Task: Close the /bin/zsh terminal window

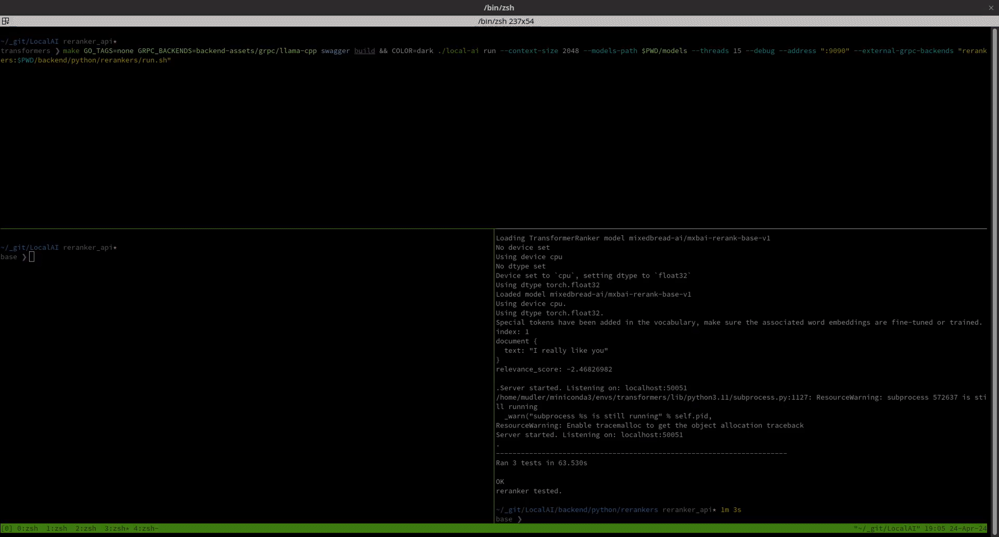Action: pos(991,8)
